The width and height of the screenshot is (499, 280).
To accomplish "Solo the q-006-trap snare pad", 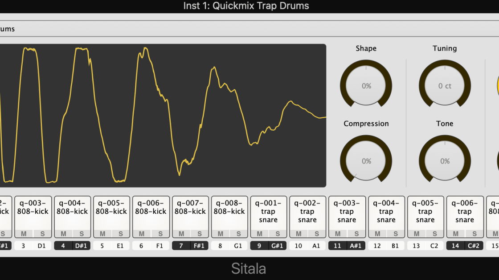I will pos(474,234).
